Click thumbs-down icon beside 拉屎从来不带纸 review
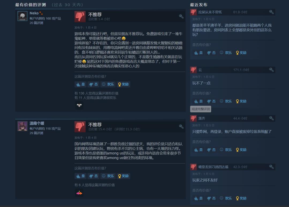 193,12
